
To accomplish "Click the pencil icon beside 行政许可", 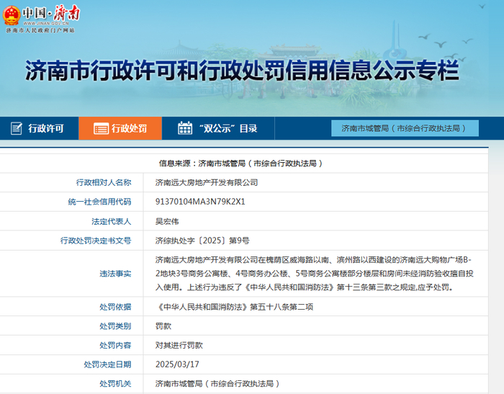I will pyautogui.click(x=16, y=129).
